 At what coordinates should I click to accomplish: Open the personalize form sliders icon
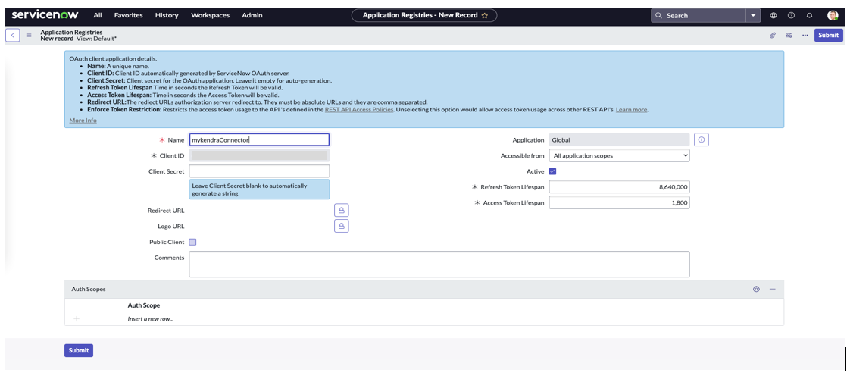[x=789, y=35]
